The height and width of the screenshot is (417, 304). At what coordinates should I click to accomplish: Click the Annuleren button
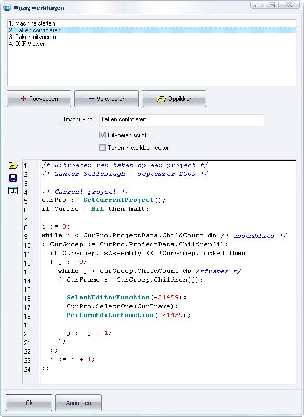coord(78,402)
